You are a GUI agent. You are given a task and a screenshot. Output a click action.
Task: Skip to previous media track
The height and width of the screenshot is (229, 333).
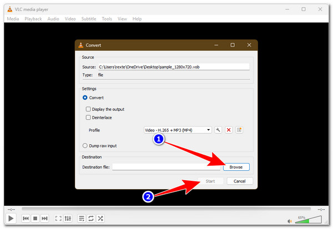26,218
